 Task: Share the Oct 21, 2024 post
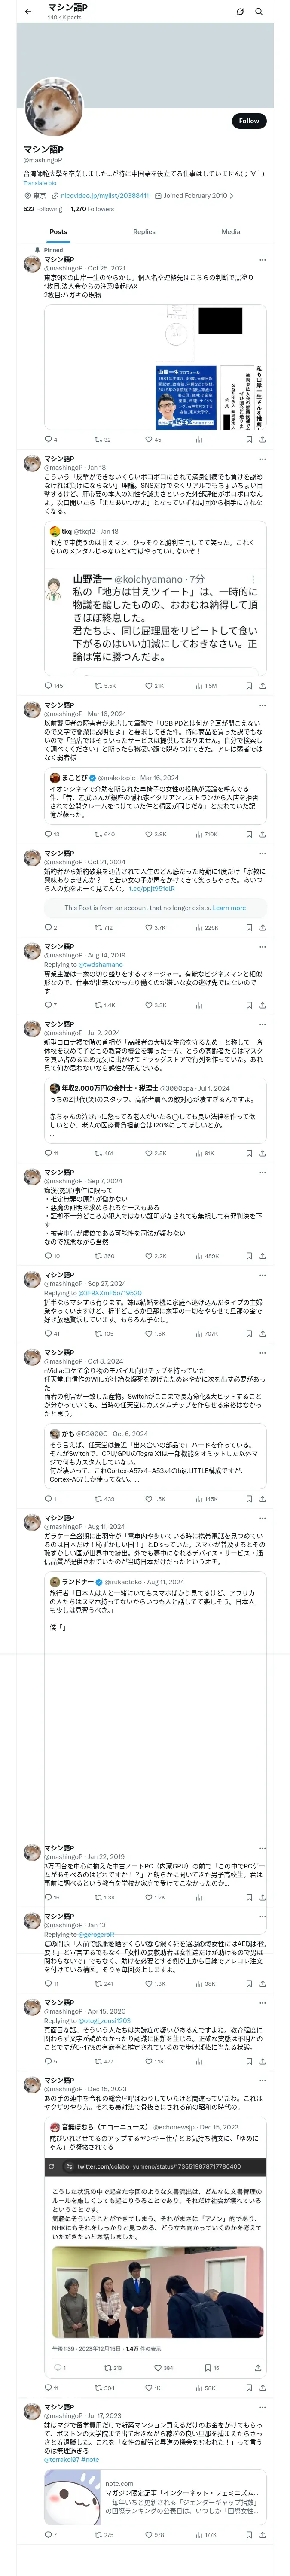(262, 927)
